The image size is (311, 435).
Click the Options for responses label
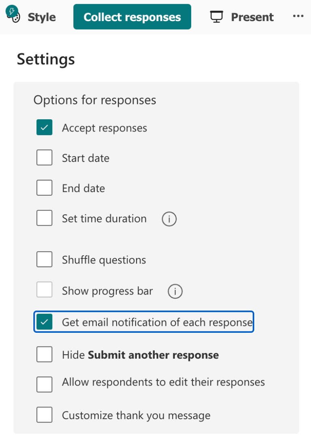[94, 100]
